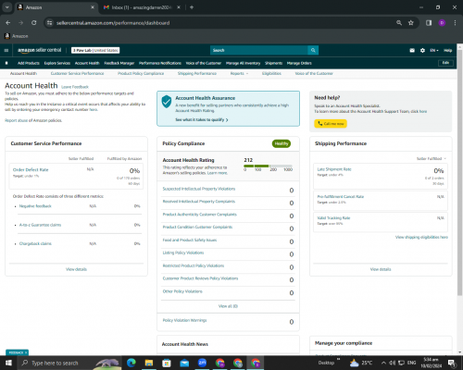Open the Chrome tab search chevron

(x=6, y=7)
